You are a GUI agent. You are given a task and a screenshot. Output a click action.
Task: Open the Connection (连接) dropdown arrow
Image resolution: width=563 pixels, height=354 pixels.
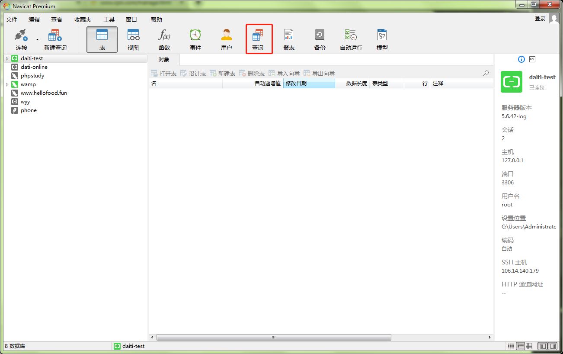(37, 40)
